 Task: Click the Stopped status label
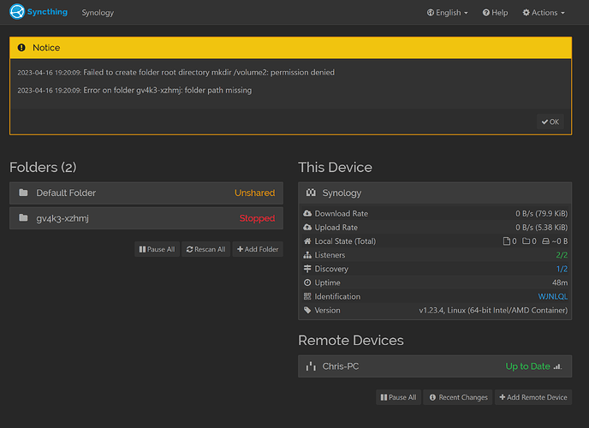(257, 218)
